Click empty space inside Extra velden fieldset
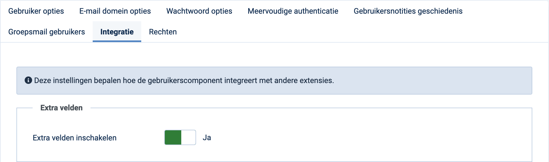The image size is (549, 162). tap(356, 137)
